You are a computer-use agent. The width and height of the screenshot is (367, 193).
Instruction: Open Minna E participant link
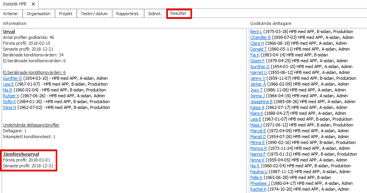[x=258, y=142]
